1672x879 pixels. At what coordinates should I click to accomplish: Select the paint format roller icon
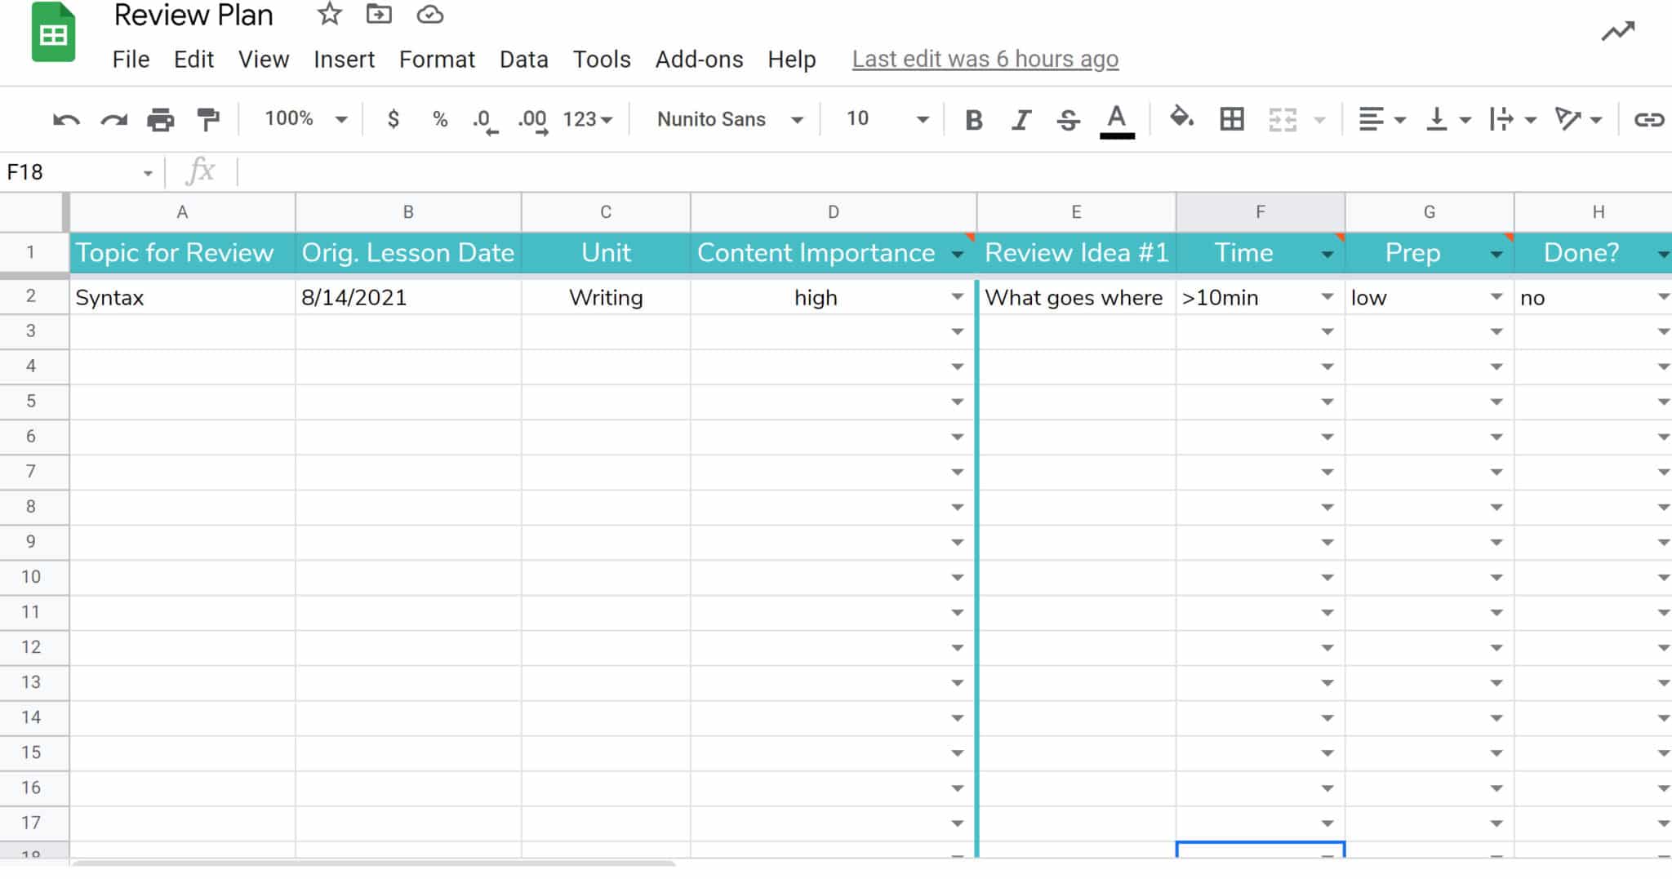[x=208, y=119]
